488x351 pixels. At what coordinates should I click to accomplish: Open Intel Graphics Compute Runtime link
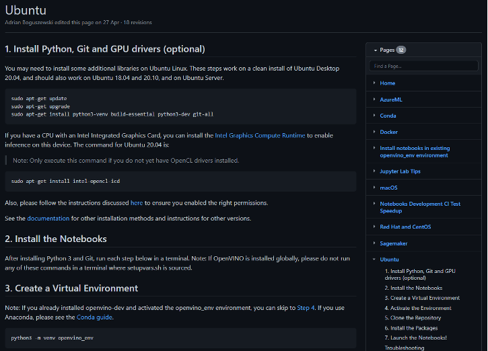tap(260, 136)
